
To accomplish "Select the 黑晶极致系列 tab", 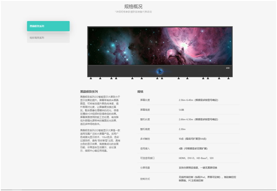I will [x=48, y=26].
